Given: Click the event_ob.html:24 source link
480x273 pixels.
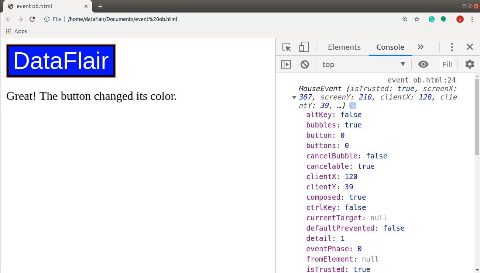Looking at the screenshot, I should pos(421,80).
